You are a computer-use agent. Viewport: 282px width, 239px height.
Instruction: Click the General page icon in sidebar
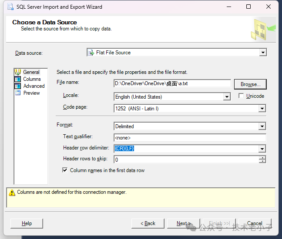(18, 72)
